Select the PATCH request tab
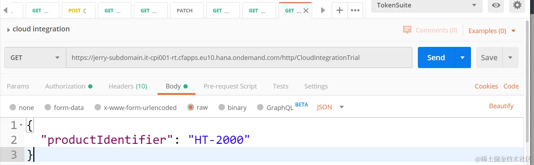This screenshot has height=165, width=534. [x=187, y=10]
